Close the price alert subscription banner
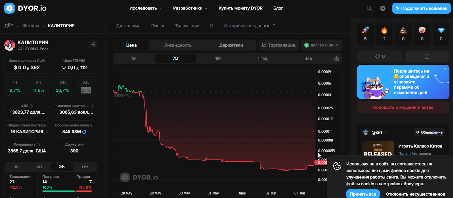453x198 pixels. pyautogui.click(x=445, y=69)
